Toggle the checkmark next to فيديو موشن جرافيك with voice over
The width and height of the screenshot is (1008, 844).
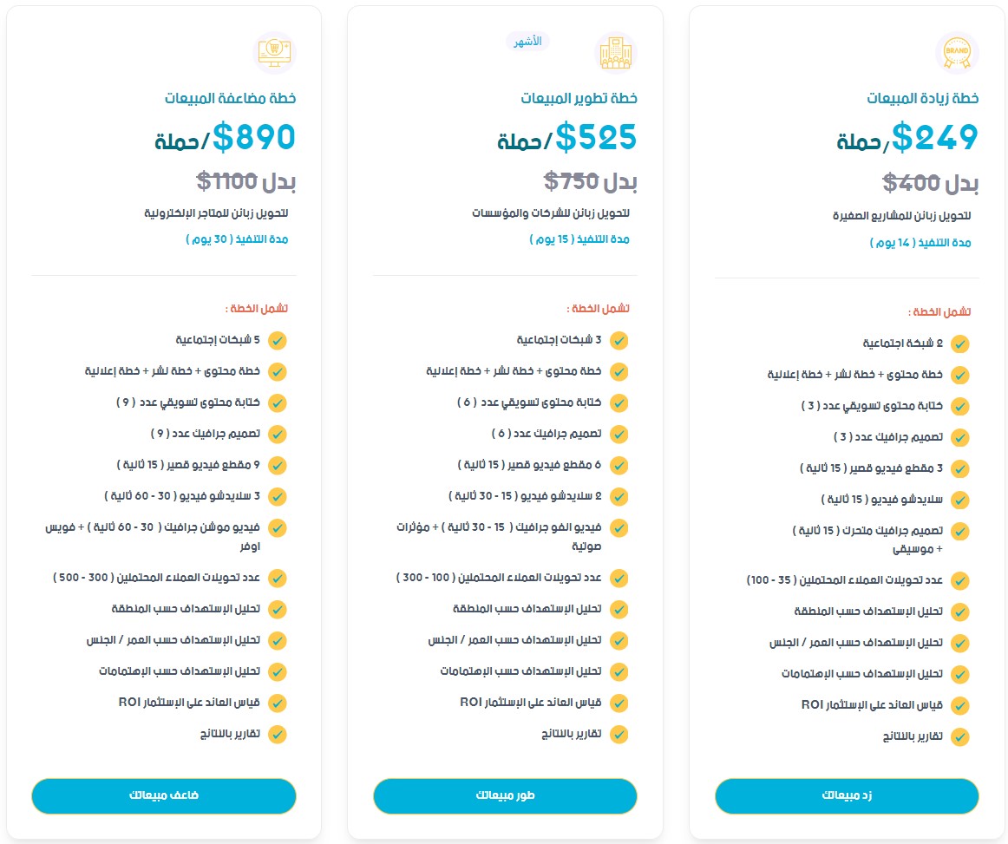coord(278,528)
